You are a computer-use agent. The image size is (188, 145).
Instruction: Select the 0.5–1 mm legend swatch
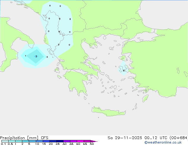tap(12, 141)
